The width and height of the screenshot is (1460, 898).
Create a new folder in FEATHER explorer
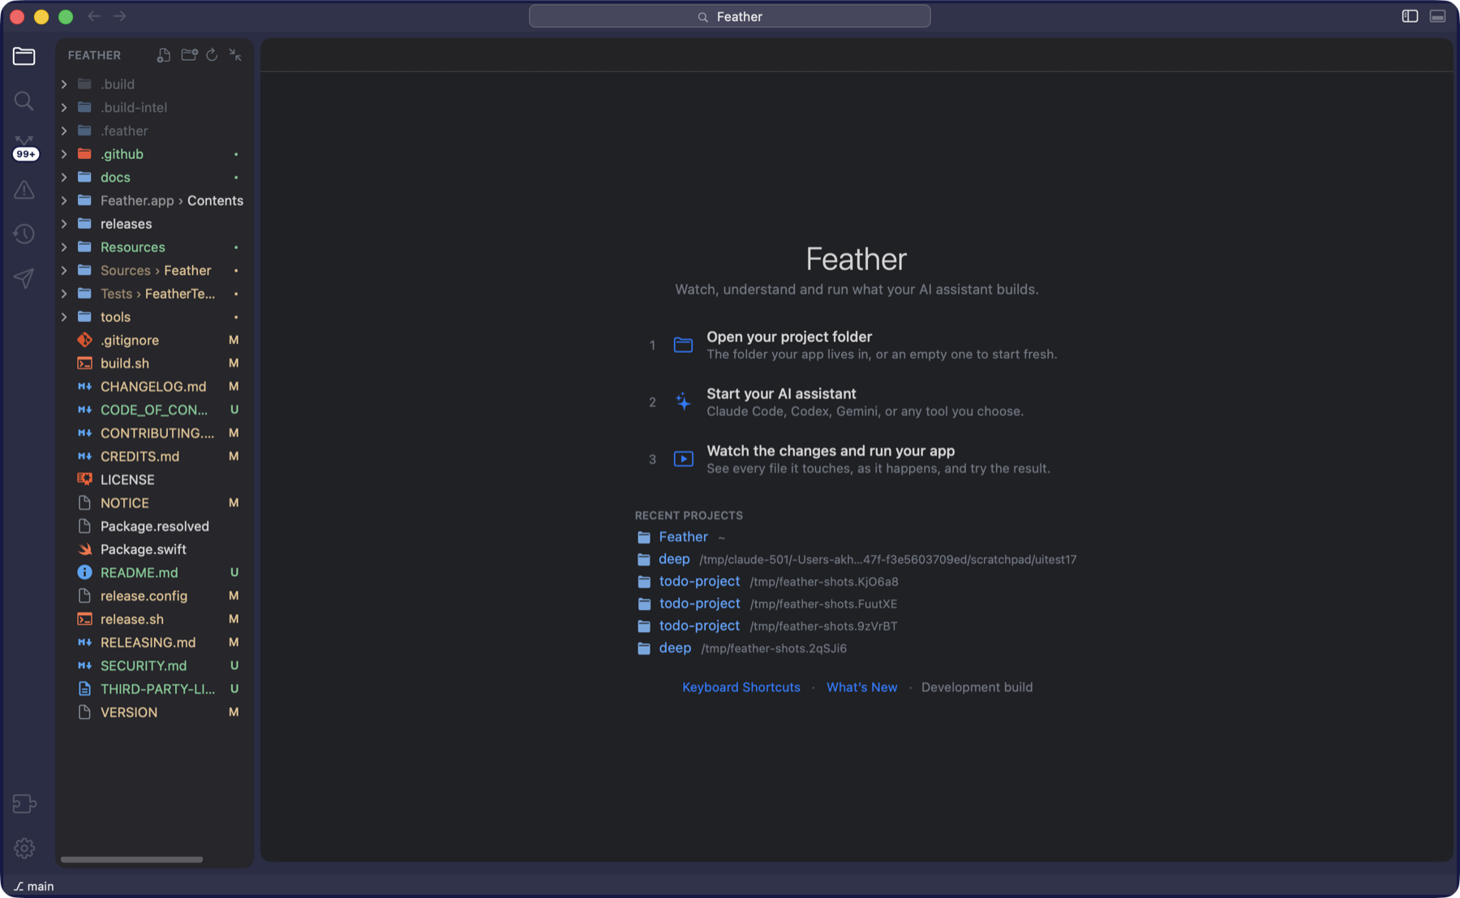[x=189, y=55]
